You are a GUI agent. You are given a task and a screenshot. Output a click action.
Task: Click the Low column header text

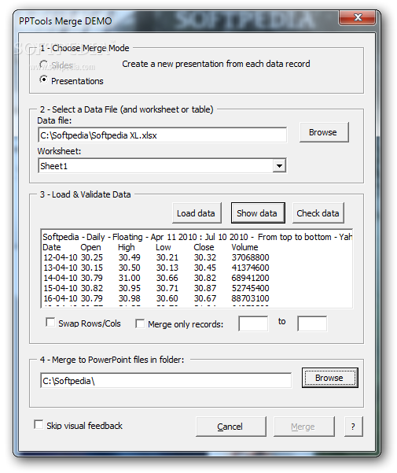(x=164, y=247)
